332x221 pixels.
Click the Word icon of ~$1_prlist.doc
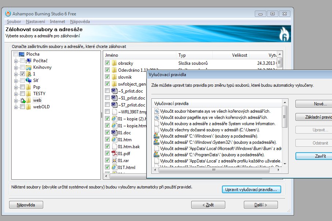coord(114,98)
